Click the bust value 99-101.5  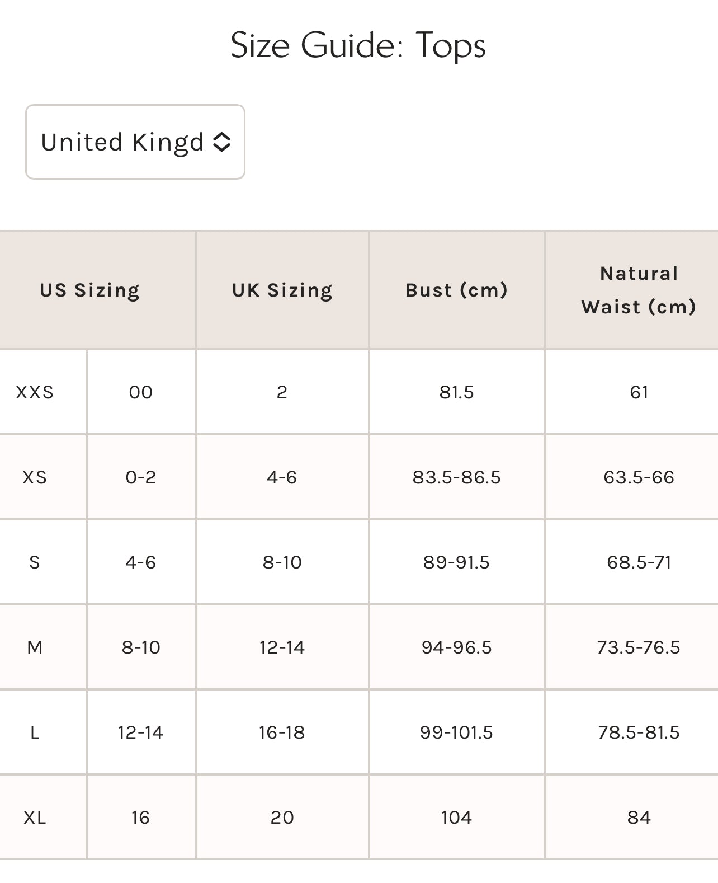pyautogui.click(x=456, y=732)
